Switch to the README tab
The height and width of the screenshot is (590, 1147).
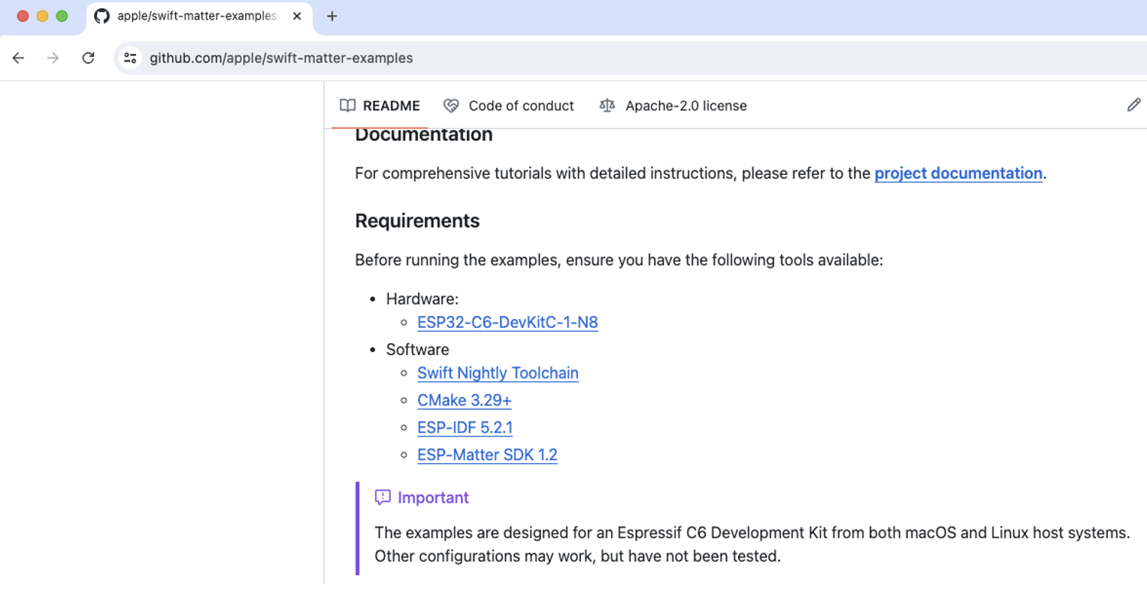tap(391, 106)
